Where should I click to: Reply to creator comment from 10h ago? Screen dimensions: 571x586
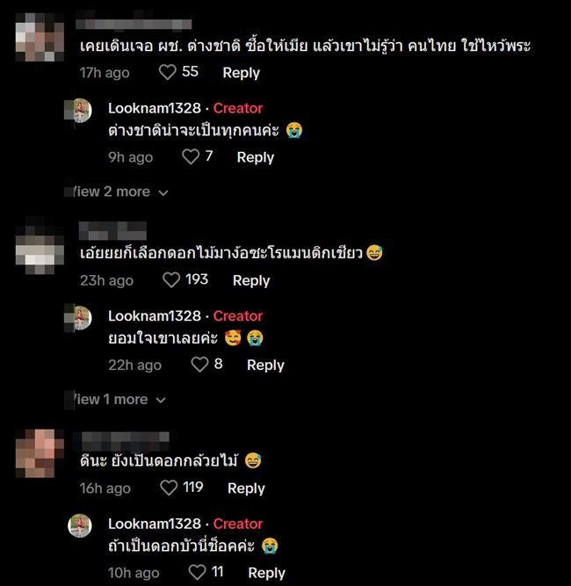click(x=266, y=573)
